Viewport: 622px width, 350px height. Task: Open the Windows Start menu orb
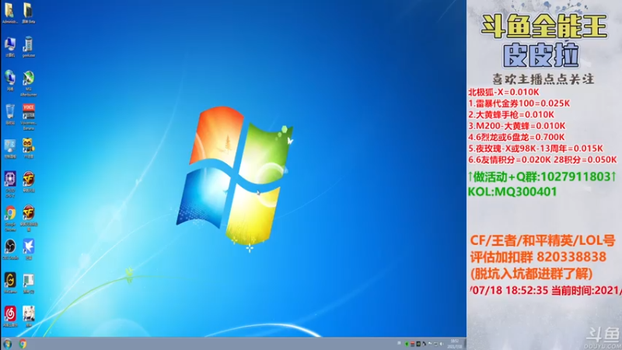point(7,344)
